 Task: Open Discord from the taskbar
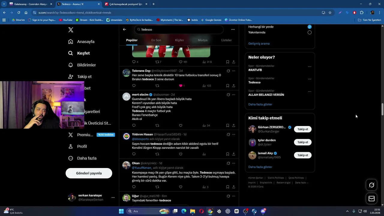(x=263, y=211)
